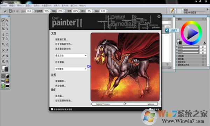Click the B color slider in the Colors panel
This screenshot has width=210, height=126.
coord(189,52)
